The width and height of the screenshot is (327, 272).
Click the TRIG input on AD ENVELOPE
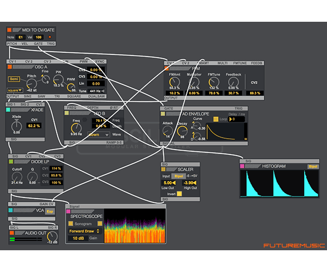238,108
